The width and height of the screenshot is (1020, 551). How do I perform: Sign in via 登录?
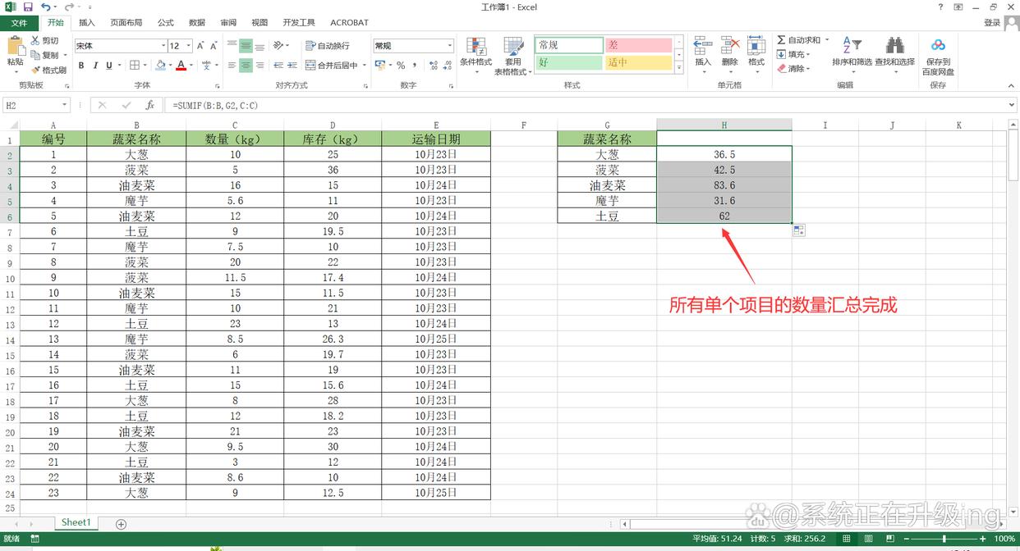992,23
